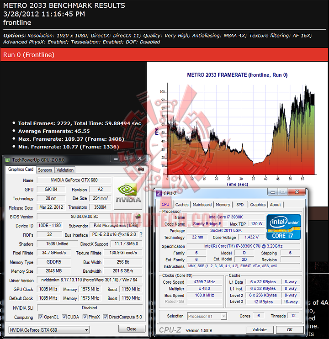Click the Device ID value 10DE - 1180
Image resolution: width=329 pixels, height=339 pixels.
click(49, 226)
